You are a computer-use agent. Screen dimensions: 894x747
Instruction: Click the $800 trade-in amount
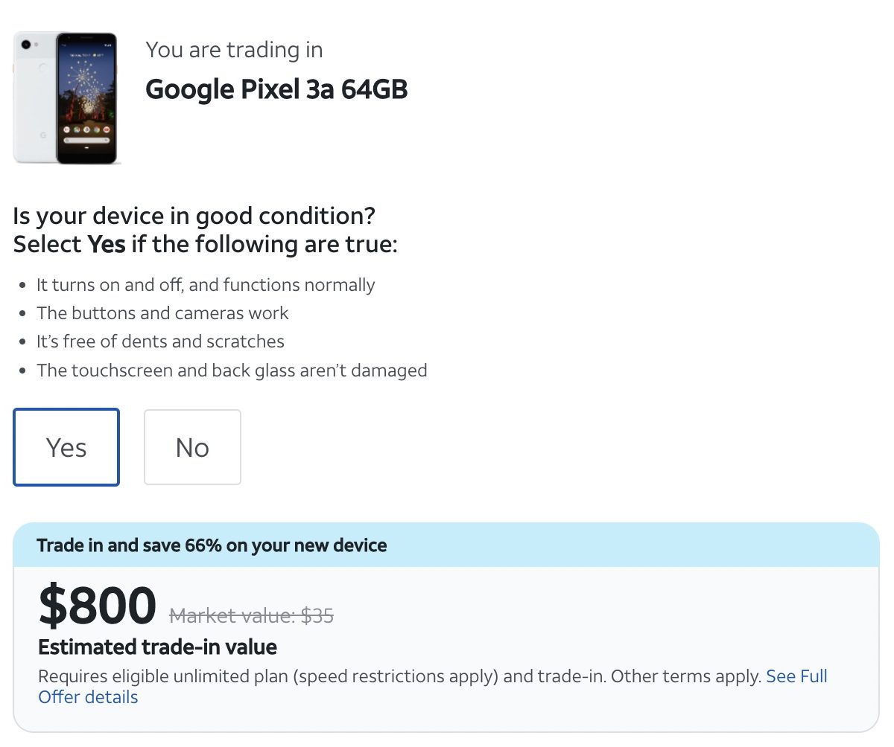click(97, 606)
